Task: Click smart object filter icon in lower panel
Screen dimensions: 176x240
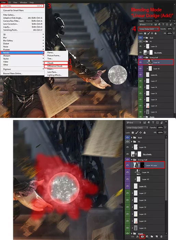Action: [x=162, y=122]
